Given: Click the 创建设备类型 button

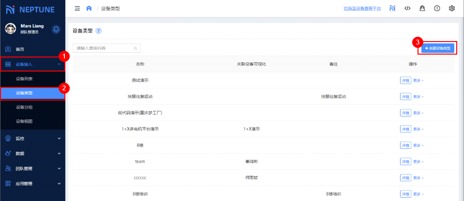Looking at the screenshot, I should pyautogui.click(x=438, y=48).
